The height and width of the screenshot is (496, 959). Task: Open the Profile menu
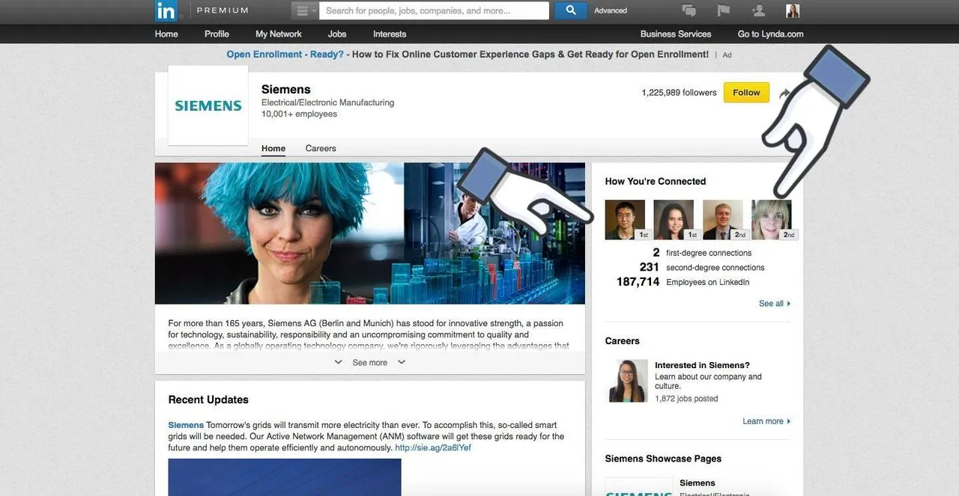click(x=217, y=34)
